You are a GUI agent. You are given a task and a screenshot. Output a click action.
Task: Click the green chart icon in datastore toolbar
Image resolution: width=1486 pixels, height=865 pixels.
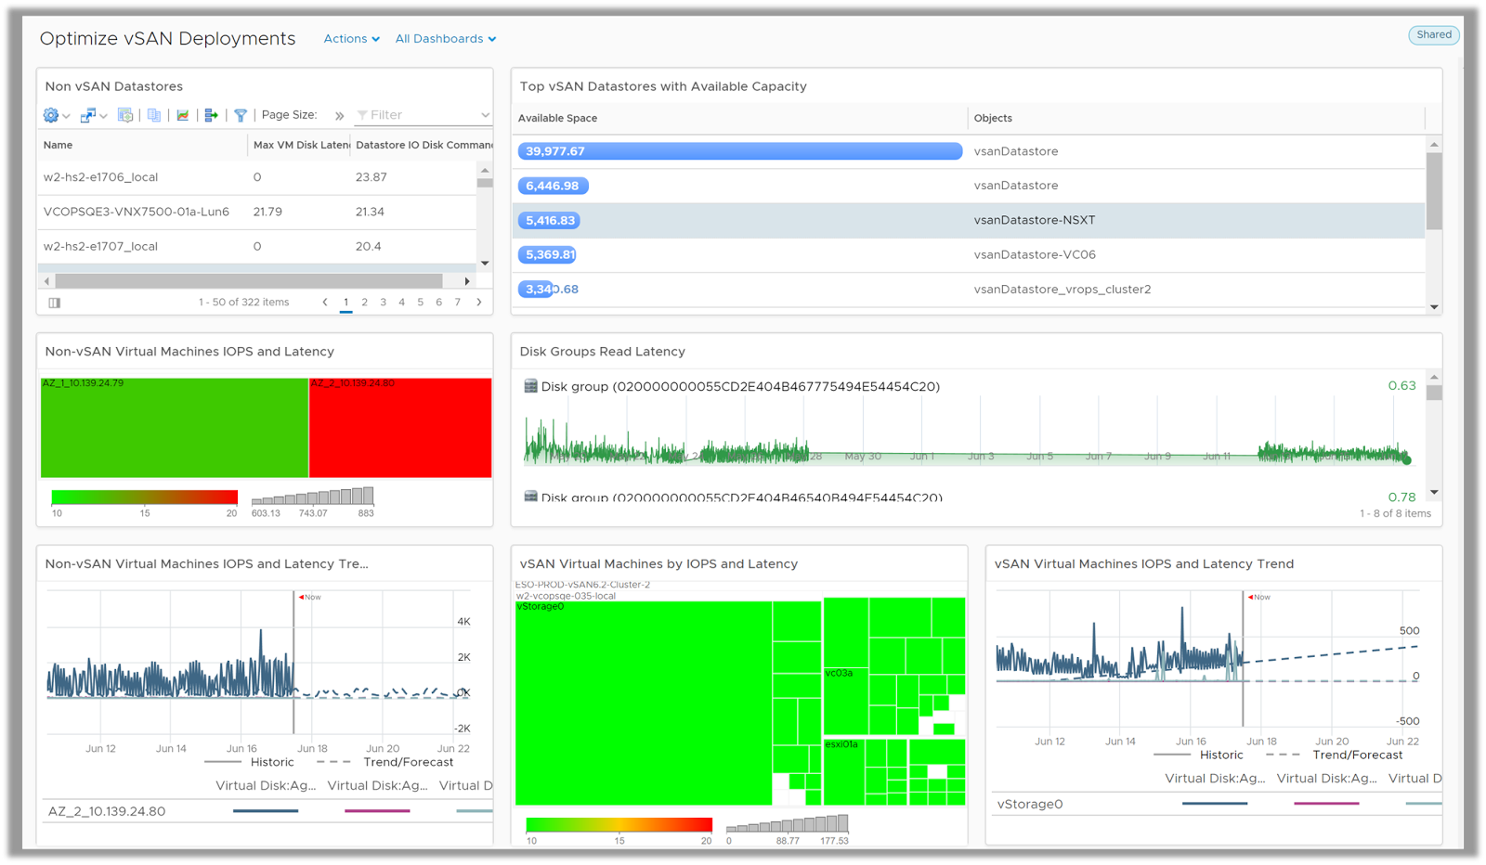183,115
